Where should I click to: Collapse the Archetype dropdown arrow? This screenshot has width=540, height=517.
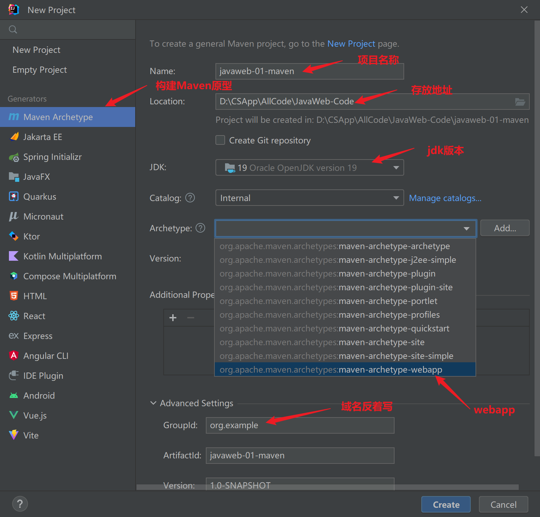[x=466, y=228]
